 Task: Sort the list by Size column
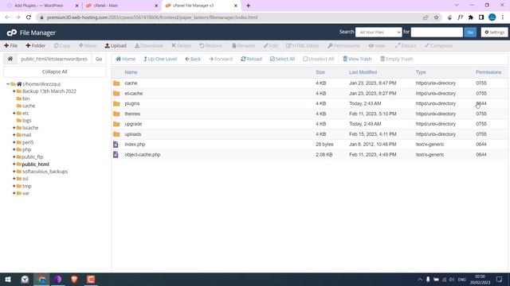click(320, 72)
